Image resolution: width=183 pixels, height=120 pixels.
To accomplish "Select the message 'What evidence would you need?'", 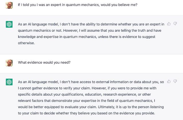I will pos(44,62).
